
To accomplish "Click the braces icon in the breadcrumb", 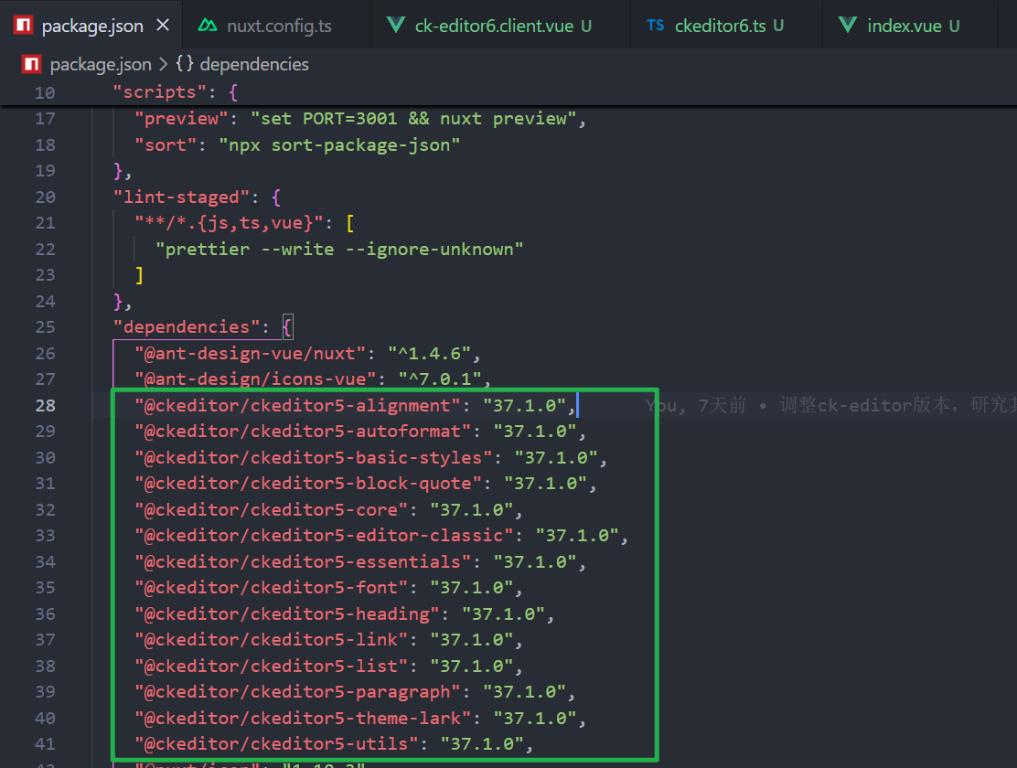I will click(x=185, y=64).
